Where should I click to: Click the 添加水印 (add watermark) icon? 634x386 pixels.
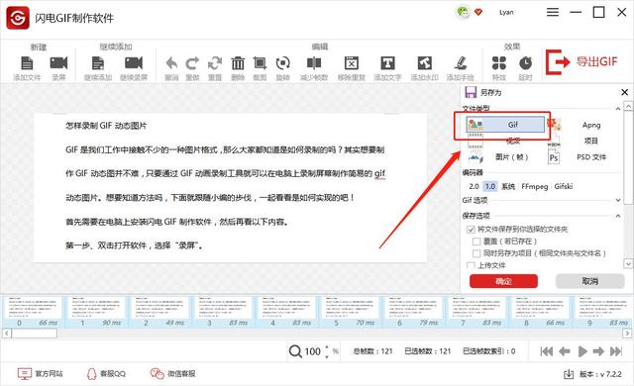tap(425, 63)
